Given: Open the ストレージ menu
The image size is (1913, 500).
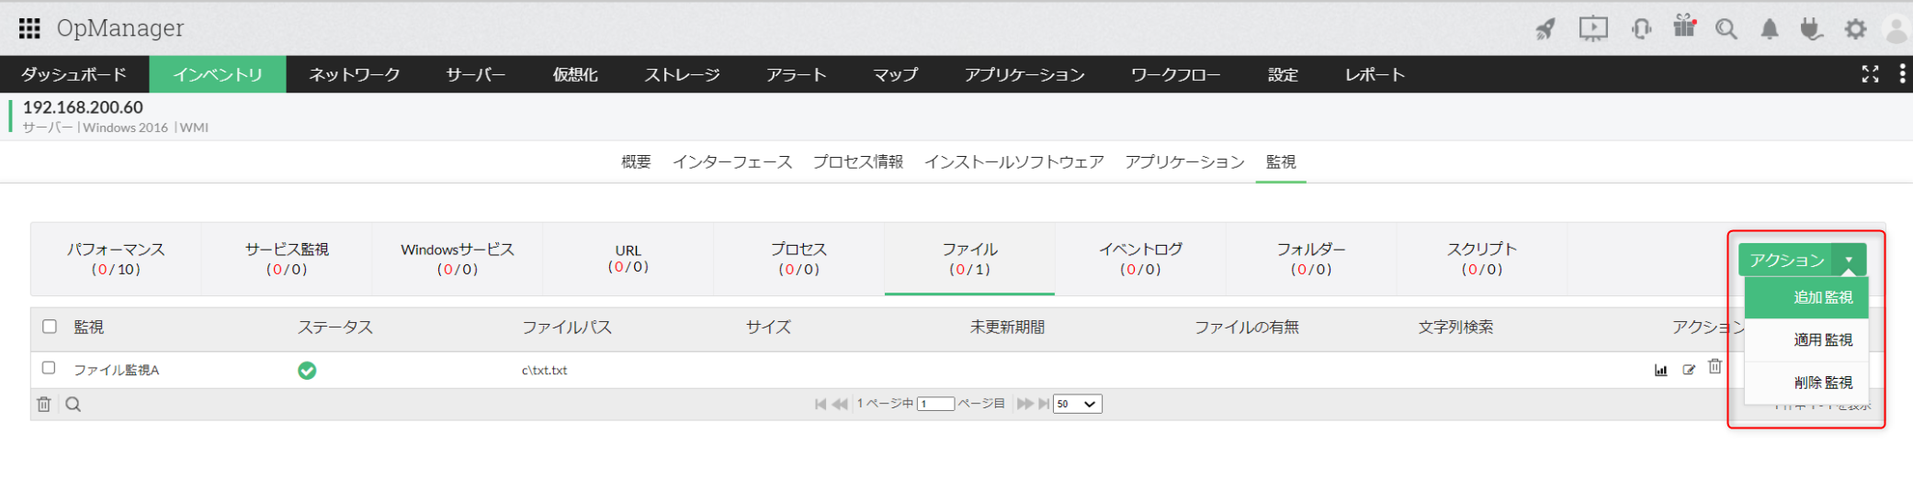Looking at the screenshot, I should [682, 74].
